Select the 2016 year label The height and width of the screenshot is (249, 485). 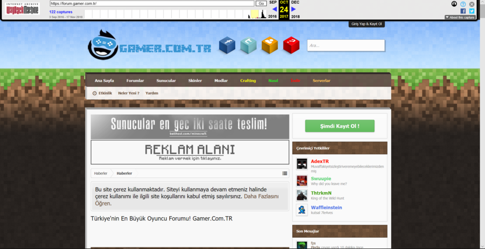273,17
